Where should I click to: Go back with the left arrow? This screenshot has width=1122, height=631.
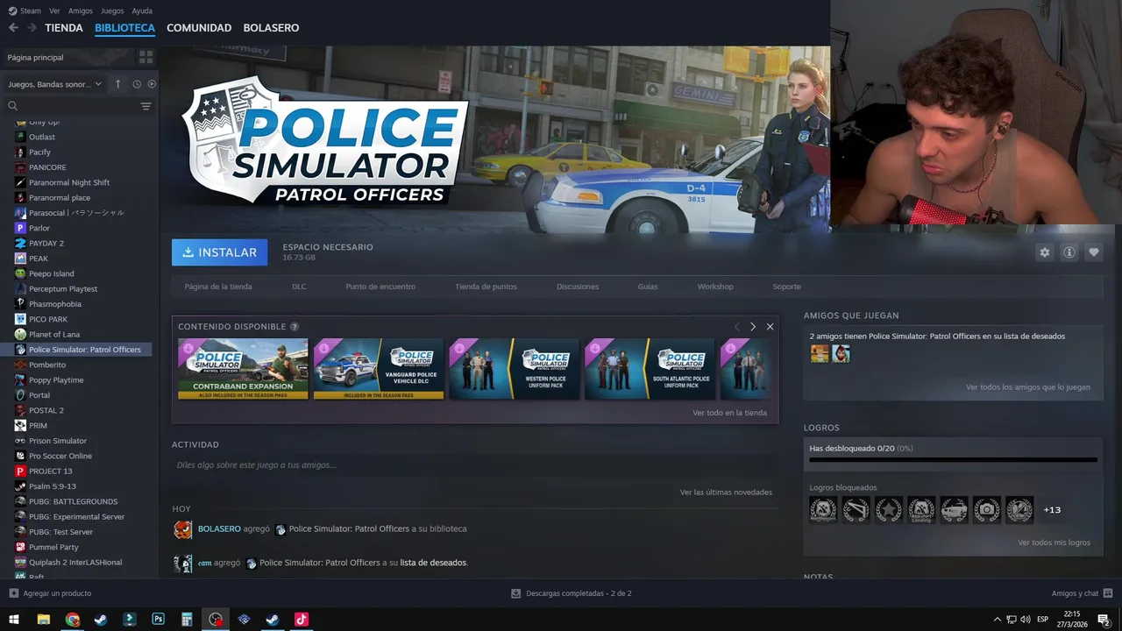(13, 28)
